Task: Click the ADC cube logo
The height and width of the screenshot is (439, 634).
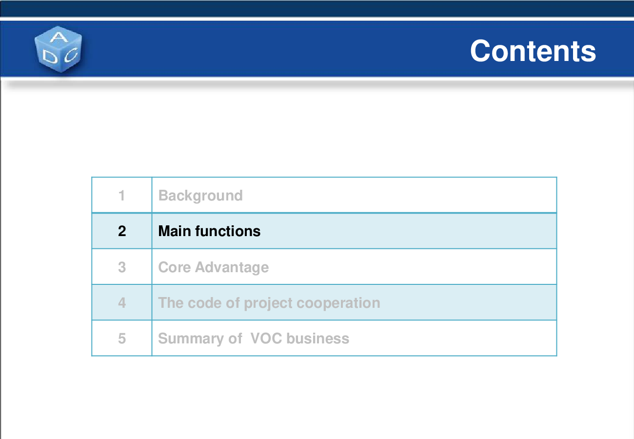Action: (59, 49)
